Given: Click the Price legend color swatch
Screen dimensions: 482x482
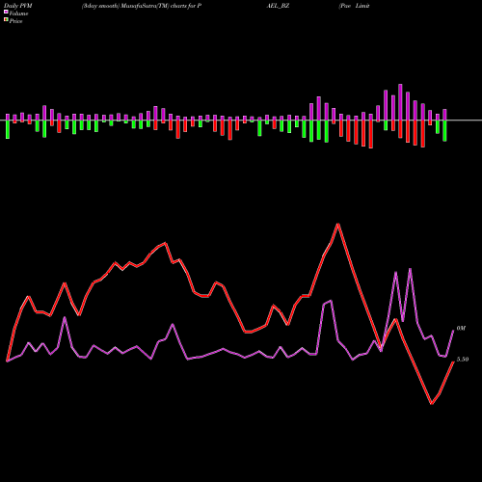Looking at the screenshot, I should [6, 20].
